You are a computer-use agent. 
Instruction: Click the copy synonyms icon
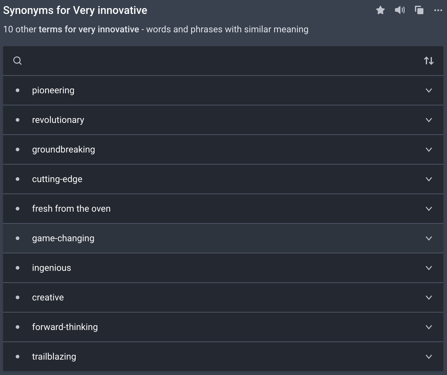419,10
